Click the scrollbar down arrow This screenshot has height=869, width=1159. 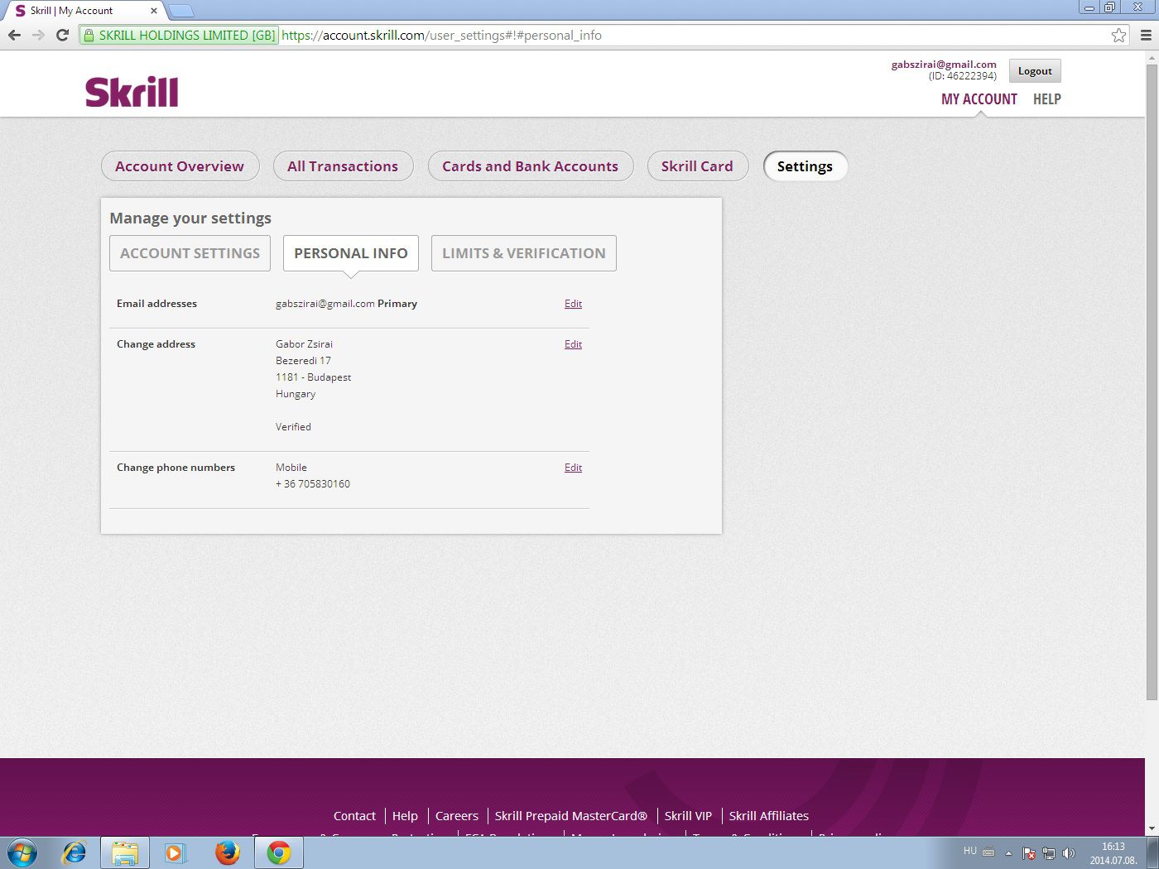coord(1152,829)
